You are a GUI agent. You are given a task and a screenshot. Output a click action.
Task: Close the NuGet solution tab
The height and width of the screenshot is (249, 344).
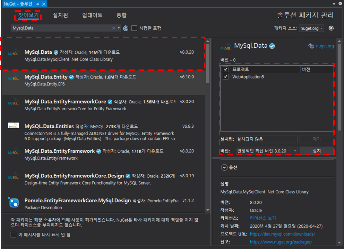tap(44, 4)
